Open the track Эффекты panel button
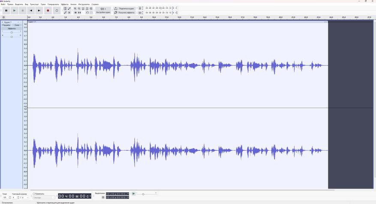Screen dimensions: 376x204 [x=12, y=28]
